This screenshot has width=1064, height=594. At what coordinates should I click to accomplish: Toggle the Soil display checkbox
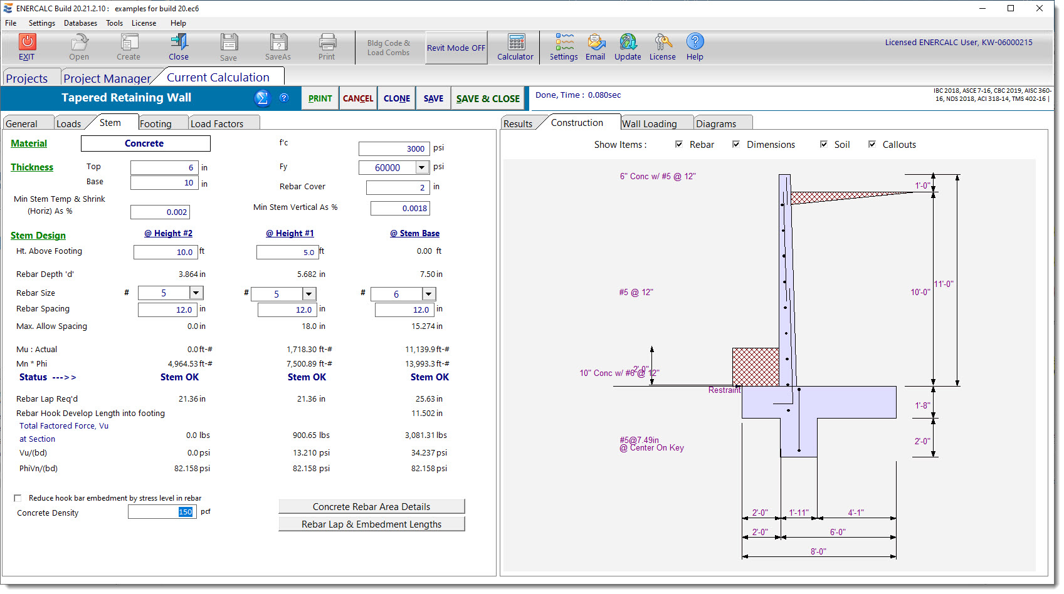coord(824,144)
